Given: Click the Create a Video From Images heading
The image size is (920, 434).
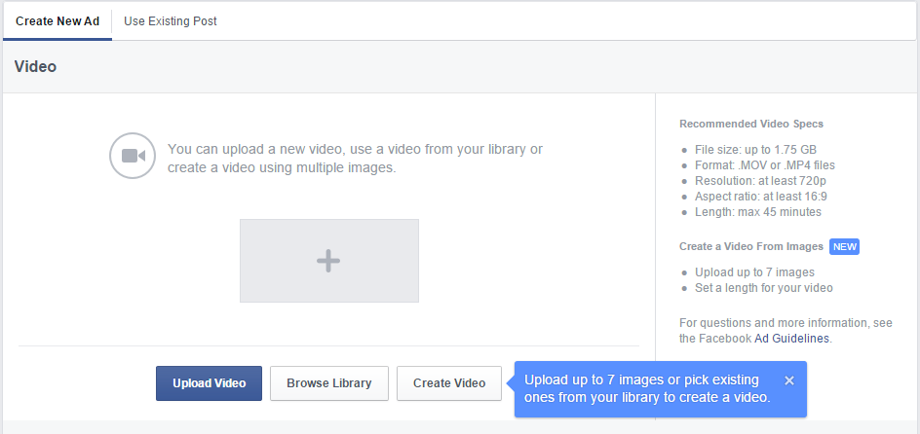Looking at the screenshot, I should tap(750, 247).
